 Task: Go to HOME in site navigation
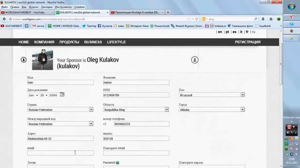pyautogui.click(x=24, y=42)
